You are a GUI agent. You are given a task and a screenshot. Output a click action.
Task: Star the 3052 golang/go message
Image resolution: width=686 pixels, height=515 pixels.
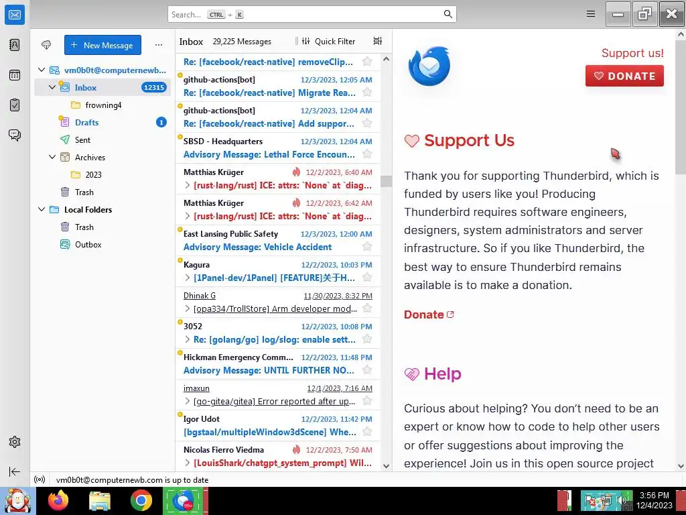click(367, 339)
